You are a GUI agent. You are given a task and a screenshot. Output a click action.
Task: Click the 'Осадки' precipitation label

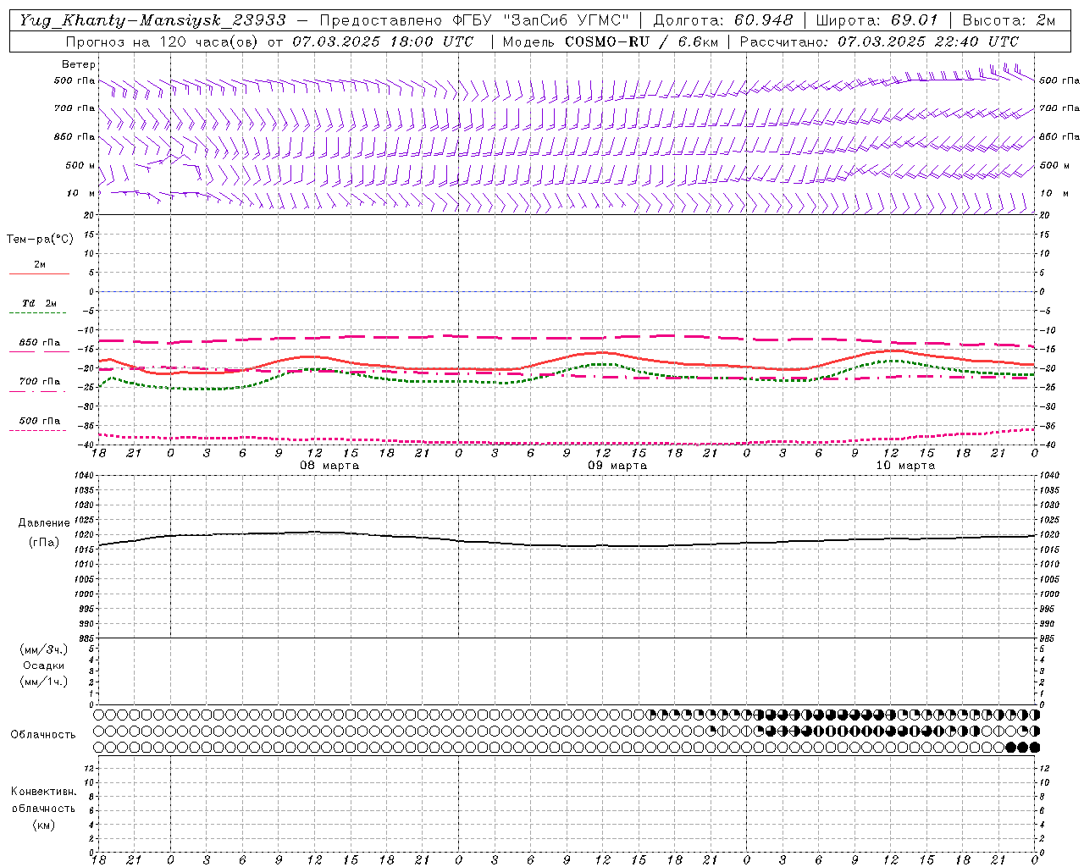44,665
